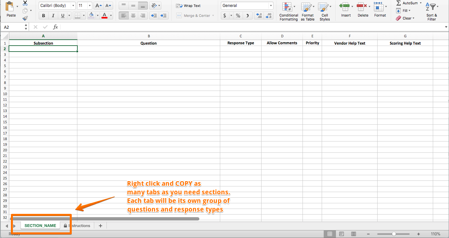
Task: Click the percent style icon
Action: tap(238, 16)
